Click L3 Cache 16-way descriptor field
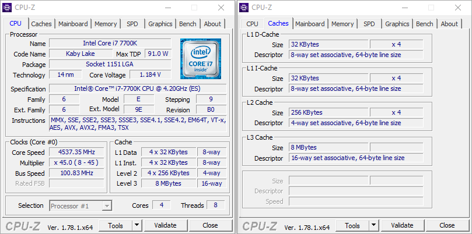This screenshot has height=234, width=472. (x=356, y=158)
